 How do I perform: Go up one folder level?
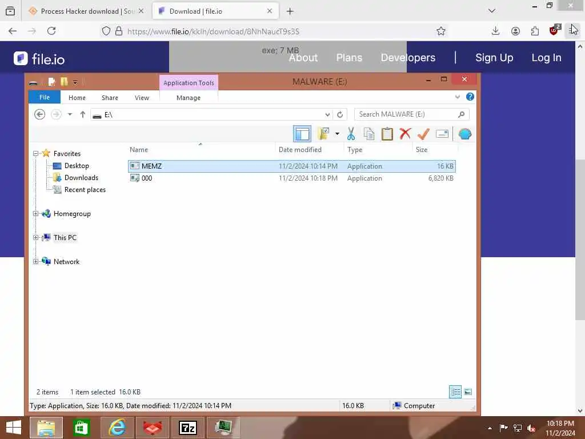[x=82, y=114]
